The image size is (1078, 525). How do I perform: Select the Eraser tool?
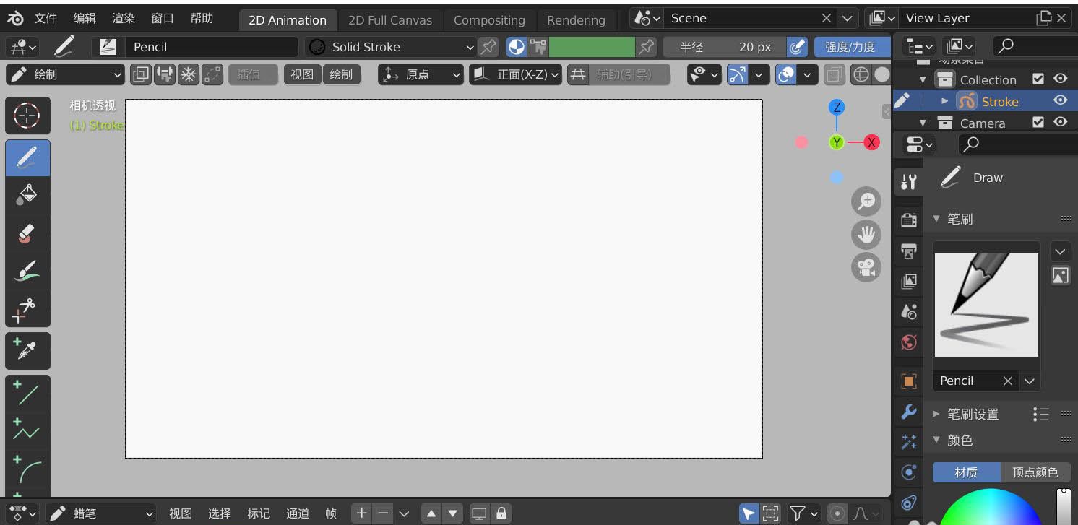pyautogui.click(x=27, y=234)
